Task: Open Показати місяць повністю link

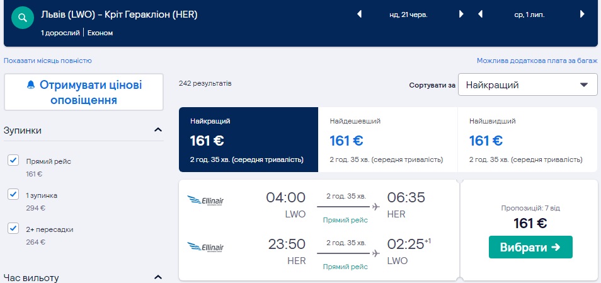Action: [48, 61]
